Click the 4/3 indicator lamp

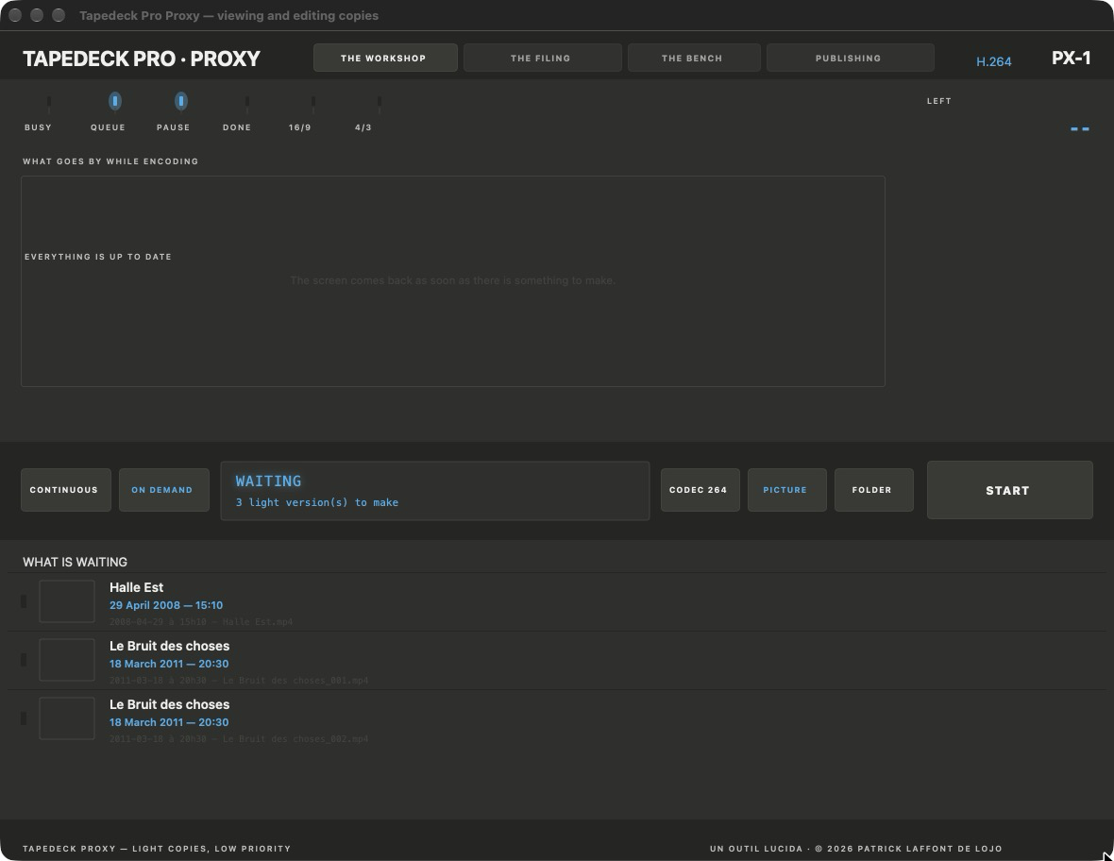tap(380, 102)
